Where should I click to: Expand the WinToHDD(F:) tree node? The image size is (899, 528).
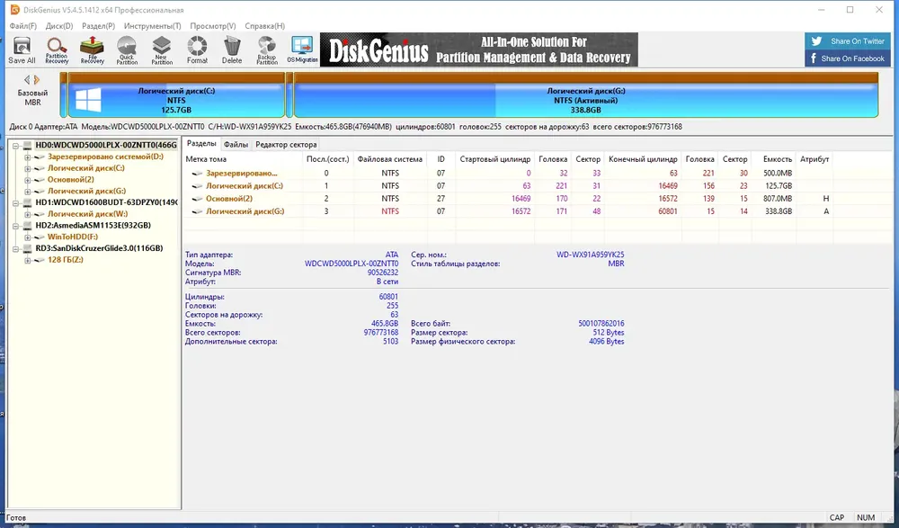pyautogui.click(x=28, y=237)
